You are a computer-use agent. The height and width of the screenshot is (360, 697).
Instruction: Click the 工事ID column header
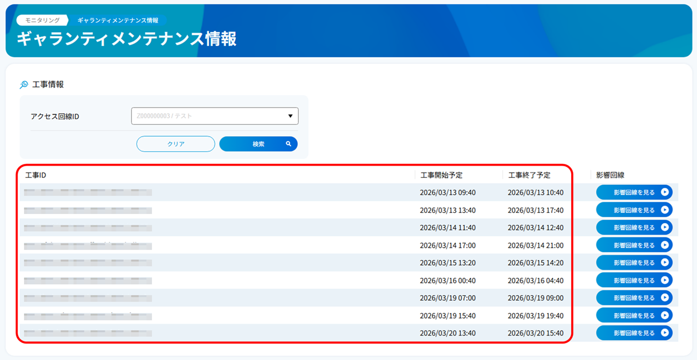point(36,175)
